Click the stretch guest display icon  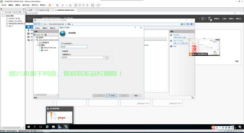pyautogui.click(x=98, y=5)
